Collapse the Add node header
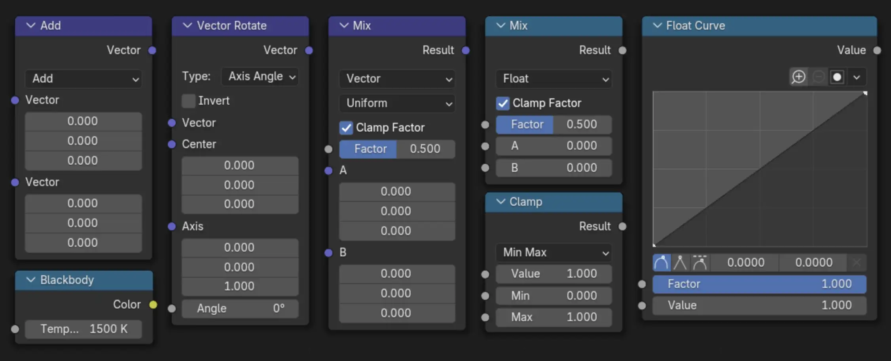The height and width of the screenshot is (361, 891). click(30, 26)
